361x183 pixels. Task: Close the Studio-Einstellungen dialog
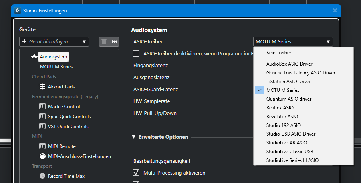335,11
